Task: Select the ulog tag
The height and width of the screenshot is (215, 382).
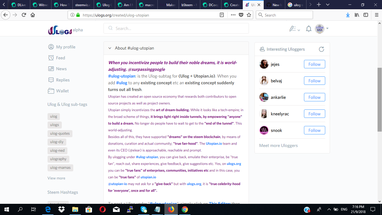Action: 54,116
